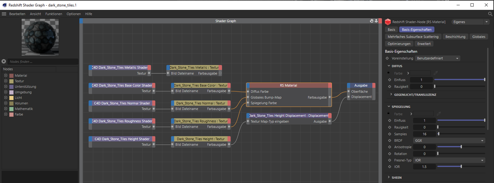Click the Farbe category color icon
The width and height of the screenshot is (494, 183).
click(11, 114)
